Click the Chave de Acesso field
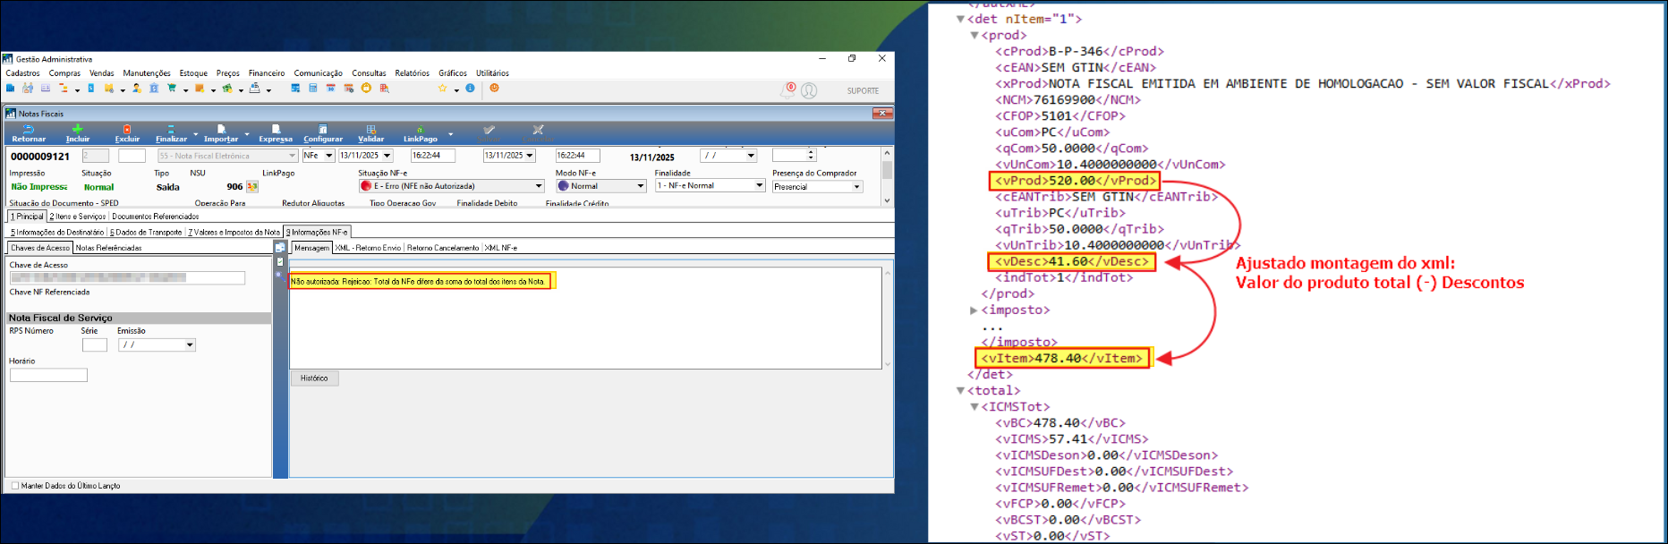1668x544 pixels. (x=127, y=278)
